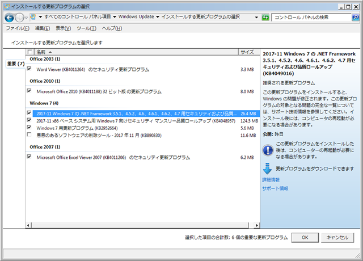This screenshot has width=363, height=261.
Task: Uncheck KB4048957 monthly rollup checkbox
Action: pos(29,120)
